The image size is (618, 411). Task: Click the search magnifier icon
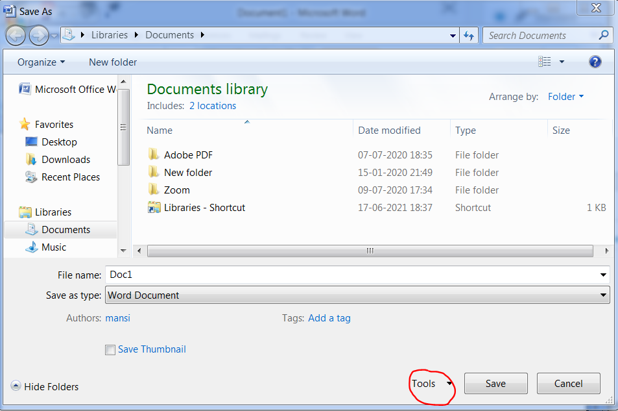point(603,35)
